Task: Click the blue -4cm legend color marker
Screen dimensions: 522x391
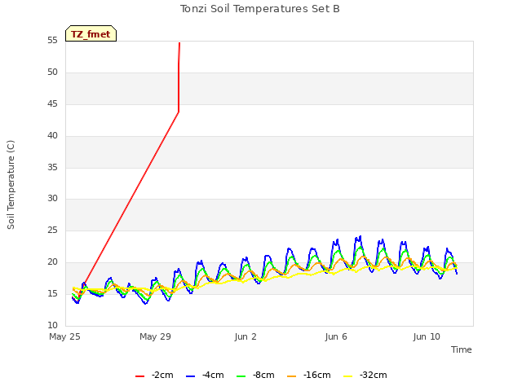Action: click(190, 376)
